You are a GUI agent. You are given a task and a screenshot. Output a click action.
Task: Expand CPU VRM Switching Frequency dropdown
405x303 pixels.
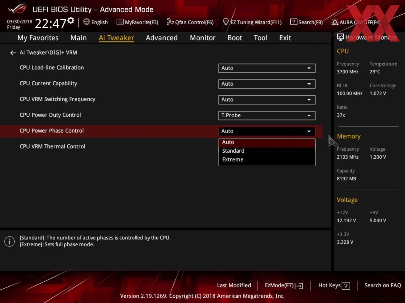pyautogui.click(x=267, y=100)
